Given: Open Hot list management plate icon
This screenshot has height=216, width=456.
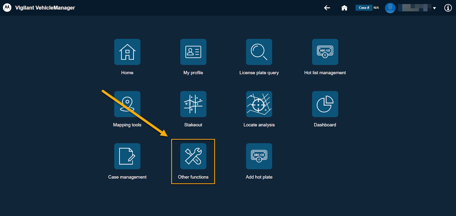Looking at the screenshot, I should click(325, 52).
